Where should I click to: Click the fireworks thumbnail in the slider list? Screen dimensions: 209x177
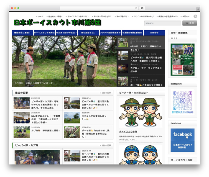pos(123,68)
